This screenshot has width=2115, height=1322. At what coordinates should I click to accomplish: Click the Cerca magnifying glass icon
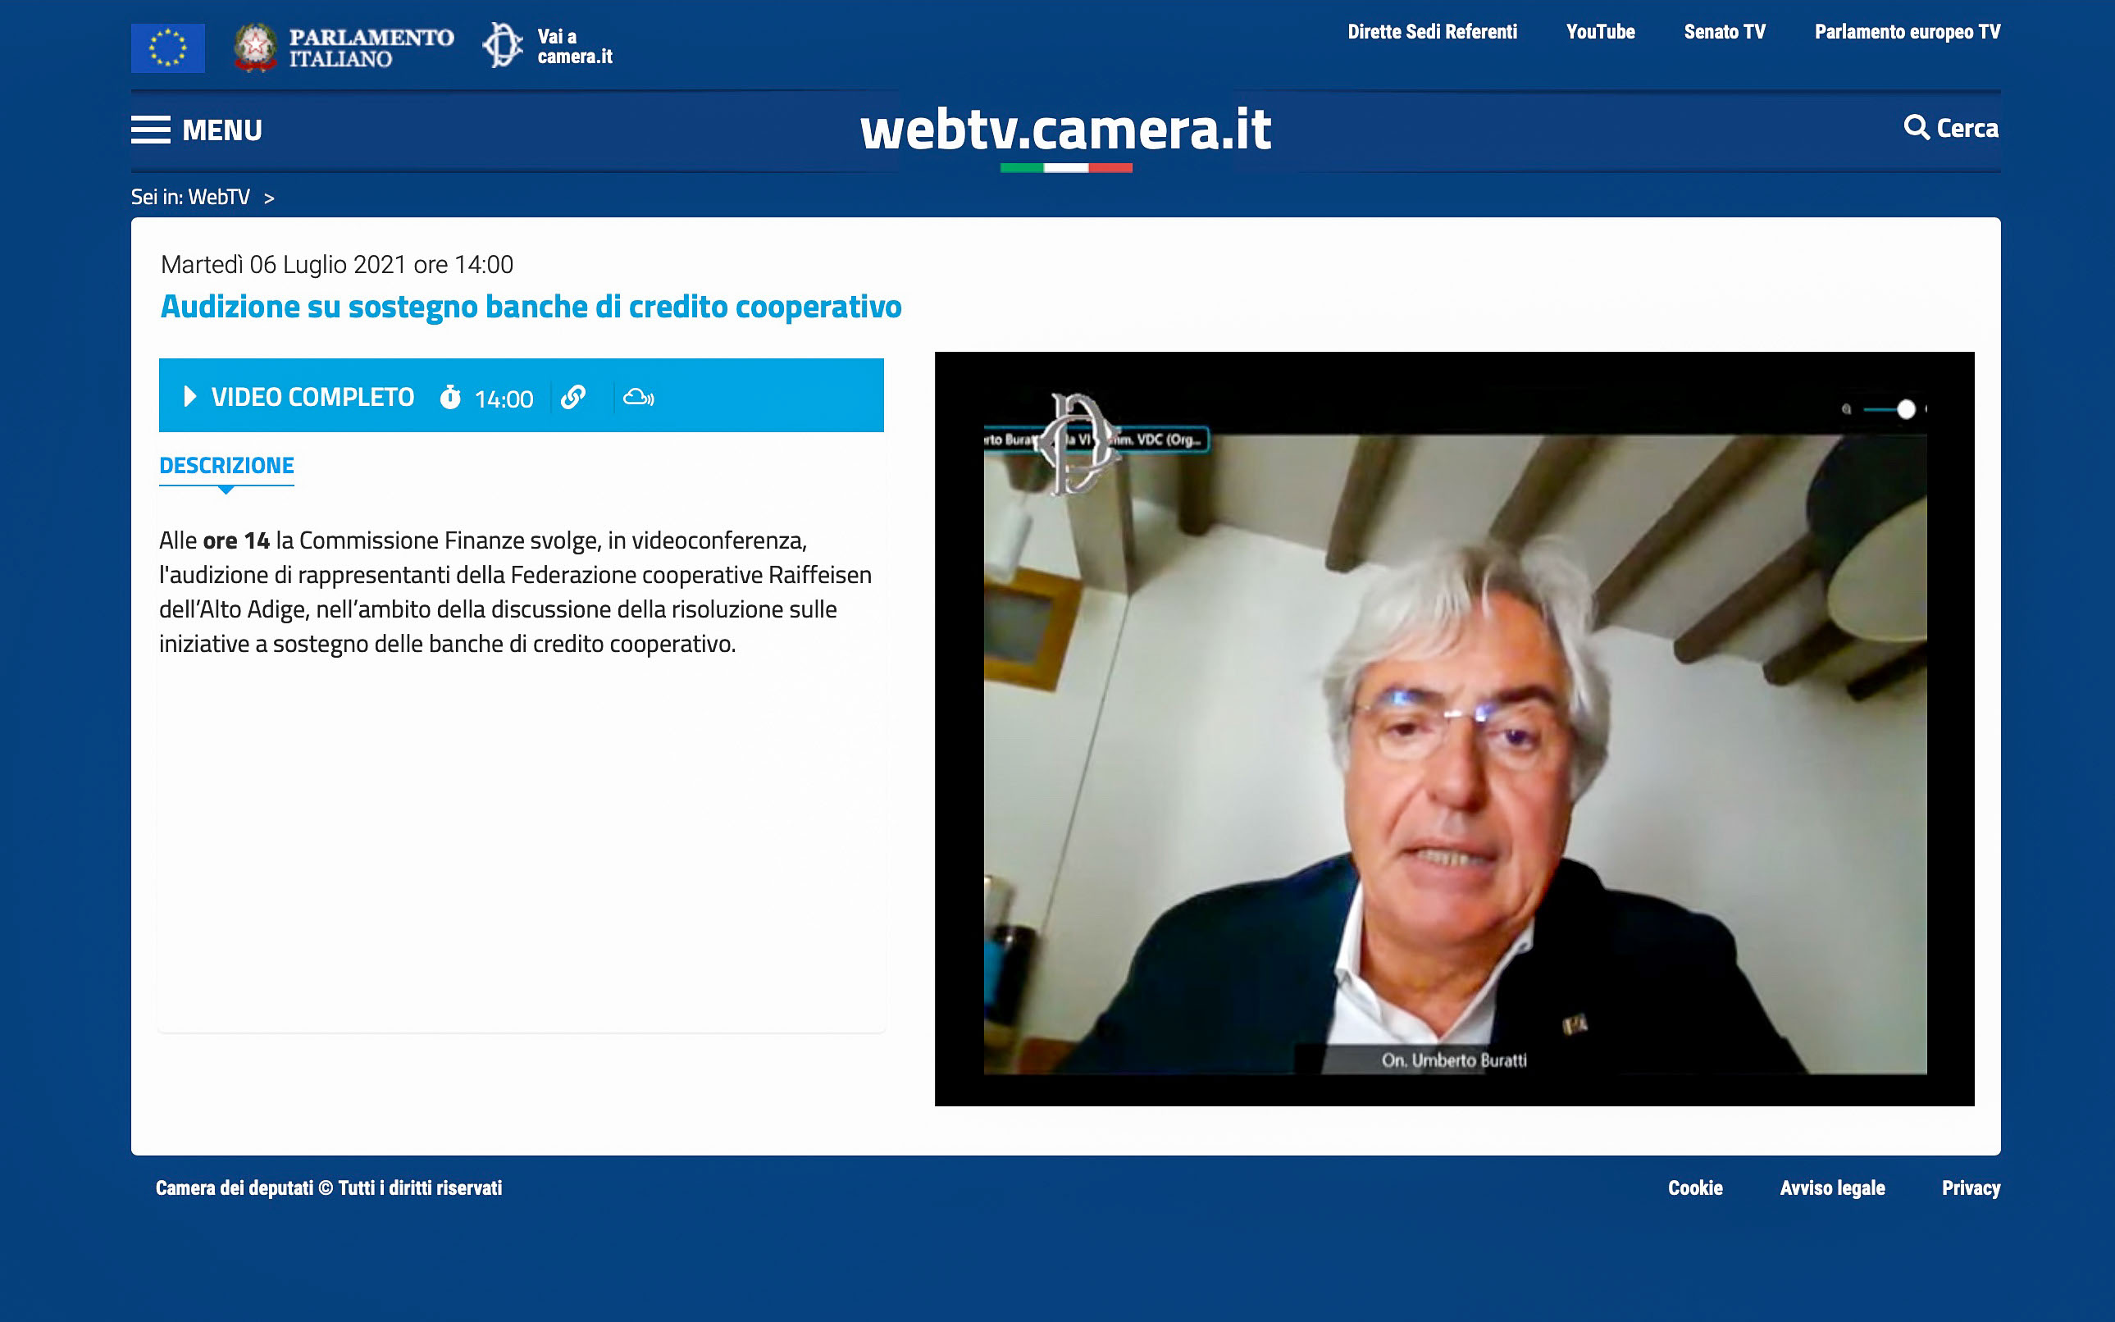[1915, 128]
